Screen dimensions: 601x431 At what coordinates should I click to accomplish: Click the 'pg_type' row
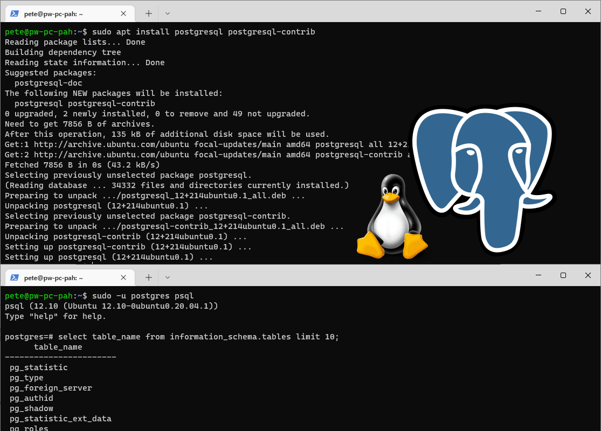pyautogui.click(x=26, y=378)
